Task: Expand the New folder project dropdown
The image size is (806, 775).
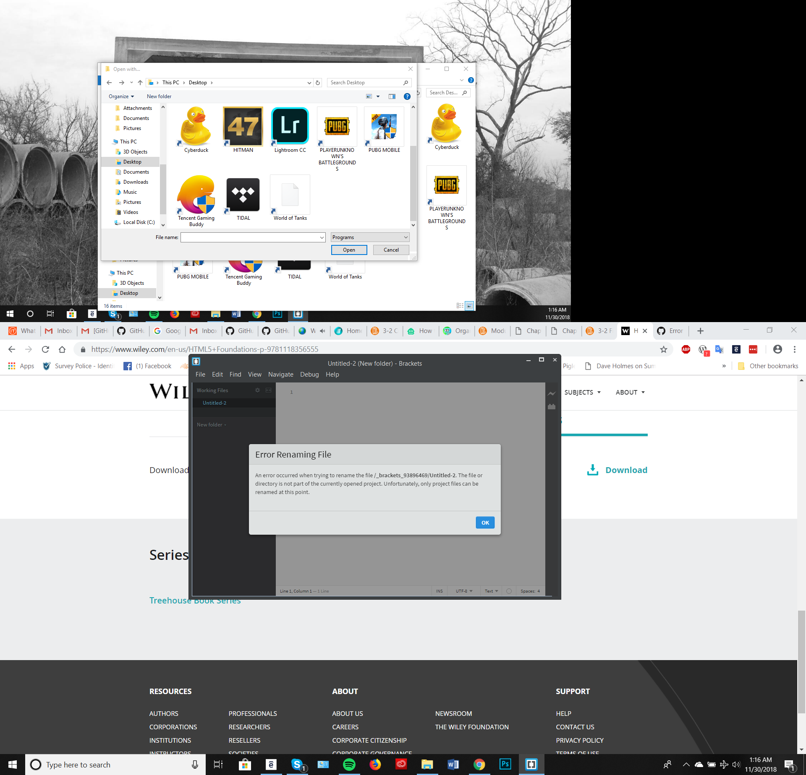Action: point(212,424)
